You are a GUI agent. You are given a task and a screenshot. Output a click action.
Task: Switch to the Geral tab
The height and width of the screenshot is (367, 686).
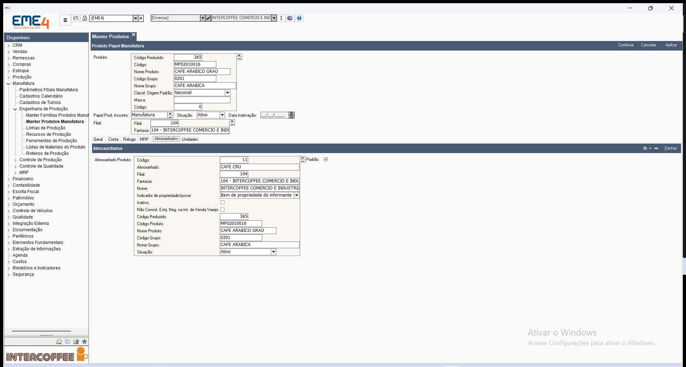(x=98, y=139)
